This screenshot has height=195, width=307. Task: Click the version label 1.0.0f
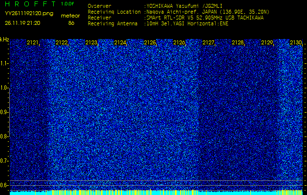[67, 4]
